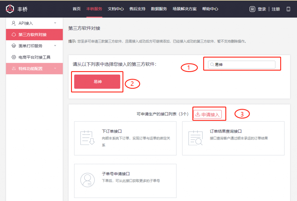Viewport: 297px width, 201px height.
Task: Click the 登录 link
Action: coord(262,9)
